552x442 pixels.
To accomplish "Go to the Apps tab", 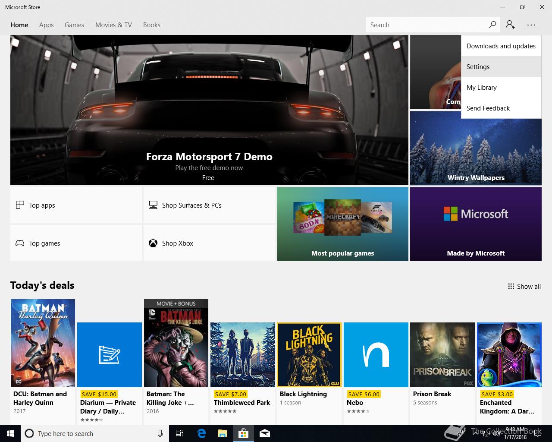I will point(47,25).
